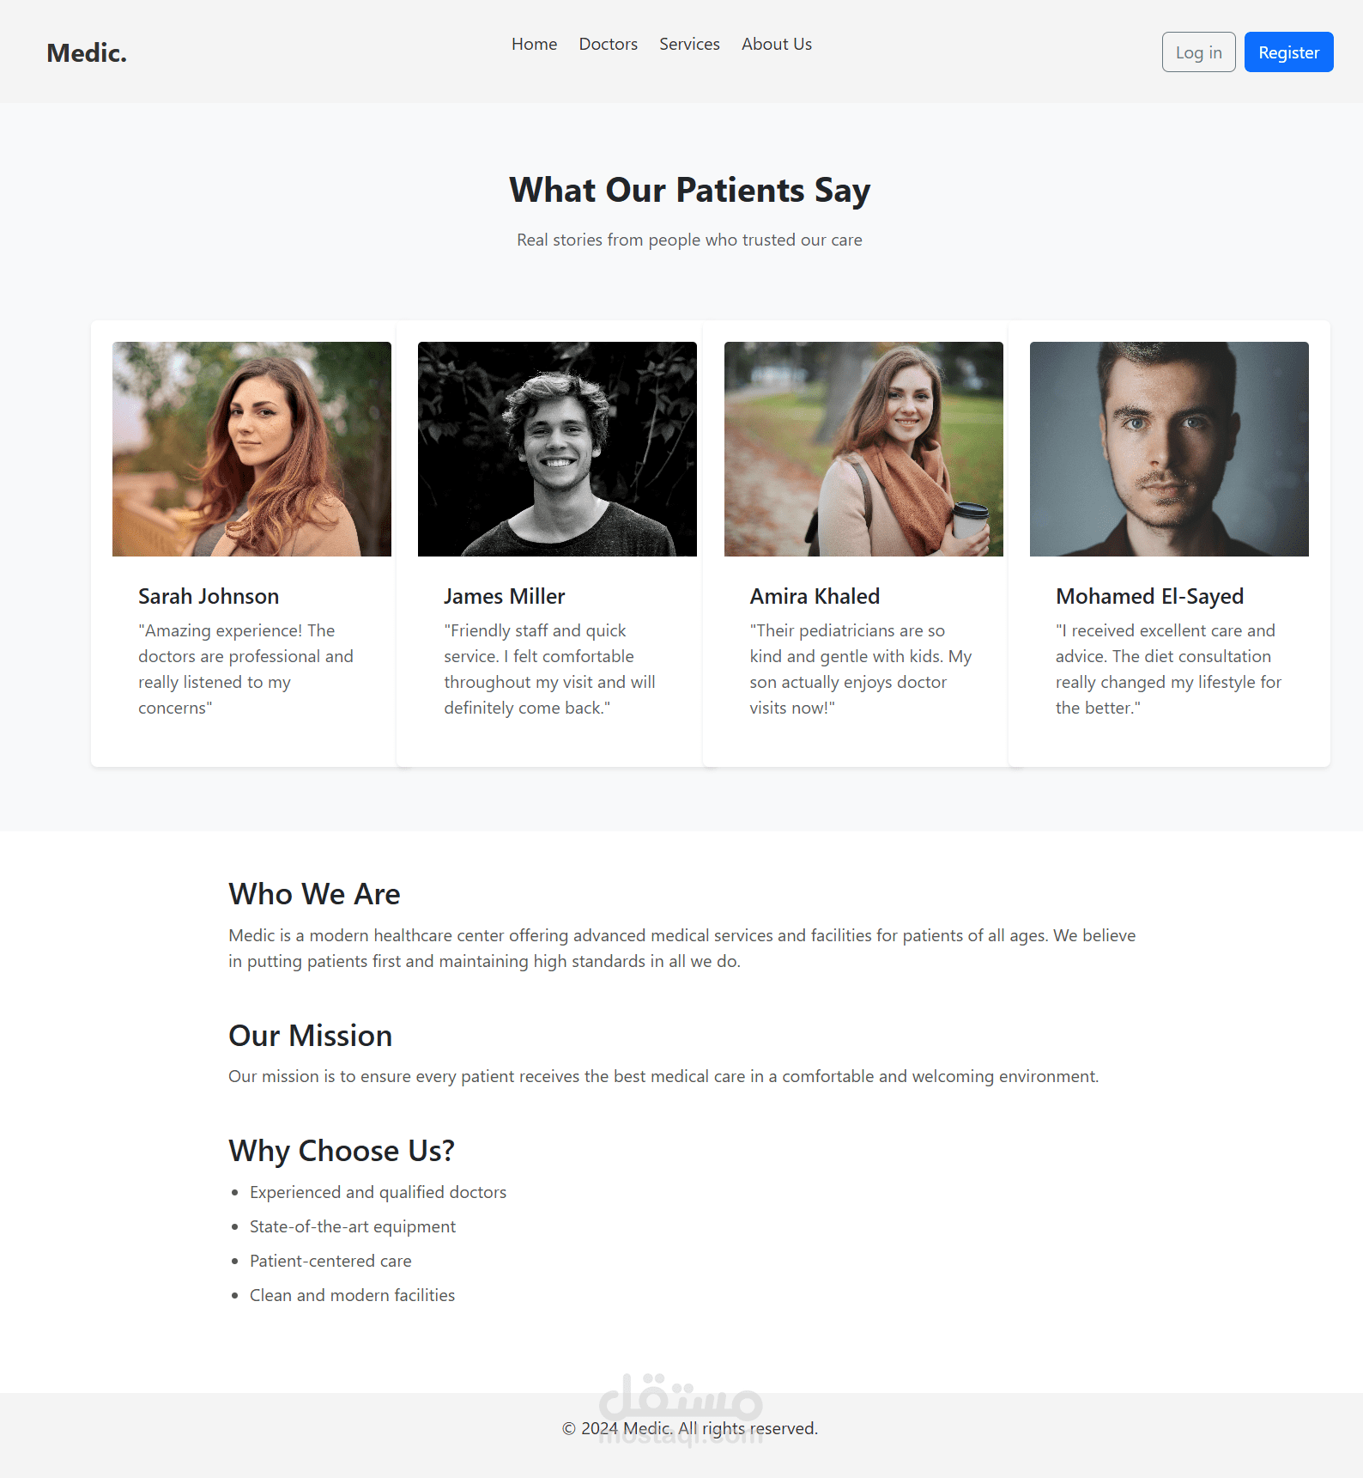
Task: Open Amira Khaled's photo
Action: [x=863, y=449]
